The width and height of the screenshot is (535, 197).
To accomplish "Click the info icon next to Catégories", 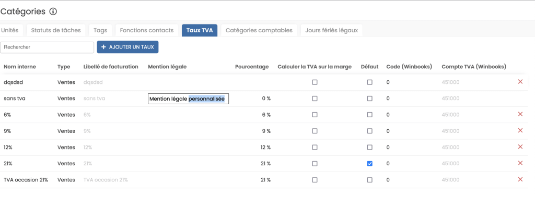I will [53, 11].
